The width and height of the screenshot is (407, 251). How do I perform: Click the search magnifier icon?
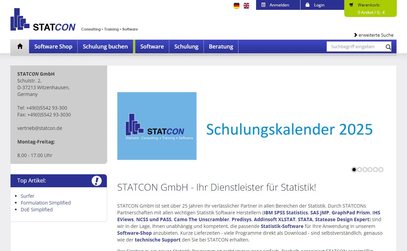point(388,47)
